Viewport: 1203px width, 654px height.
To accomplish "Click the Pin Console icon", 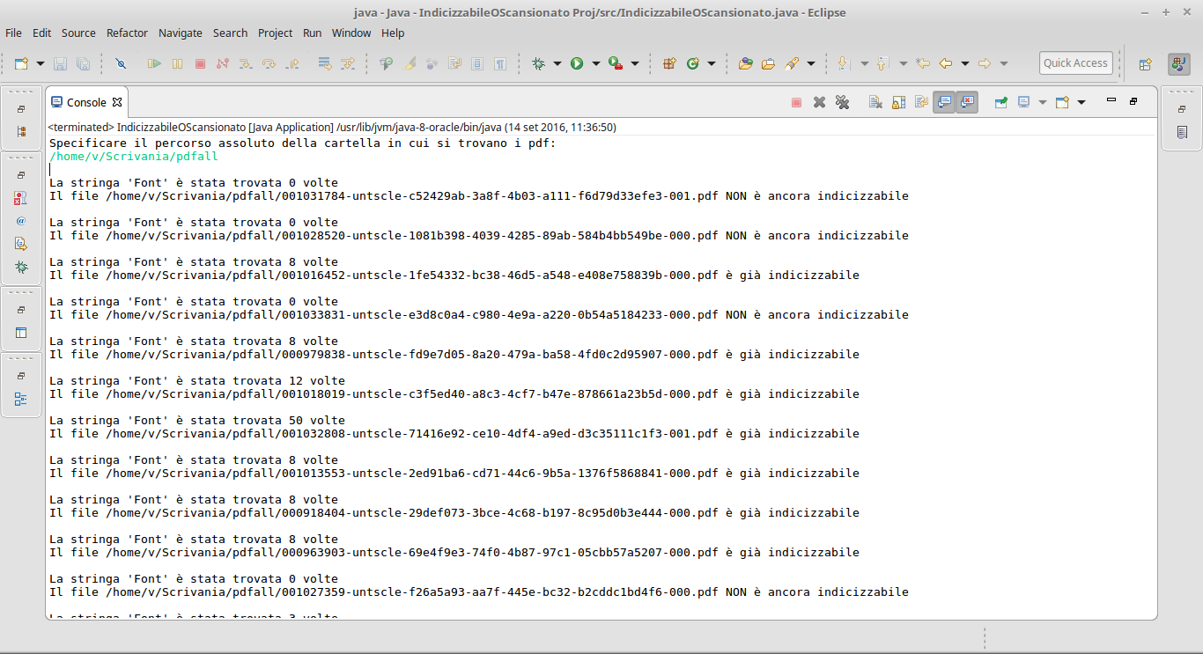I will coord(1001,102).
